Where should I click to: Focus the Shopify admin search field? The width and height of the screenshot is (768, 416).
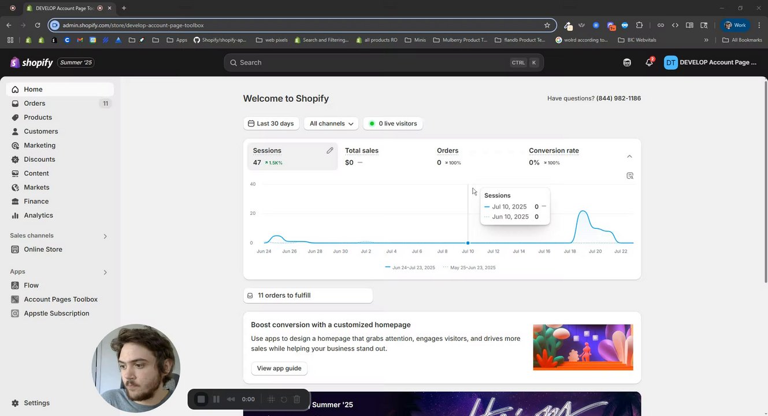pos(384,62)
